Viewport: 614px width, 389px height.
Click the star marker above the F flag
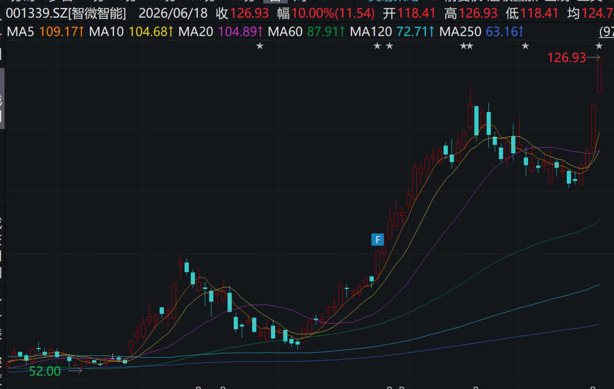(377, 46)
